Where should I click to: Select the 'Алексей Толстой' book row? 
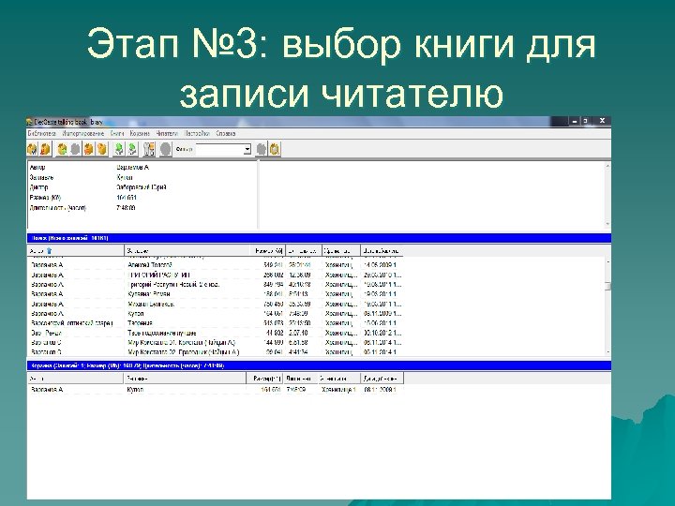(x=216, y=265)
